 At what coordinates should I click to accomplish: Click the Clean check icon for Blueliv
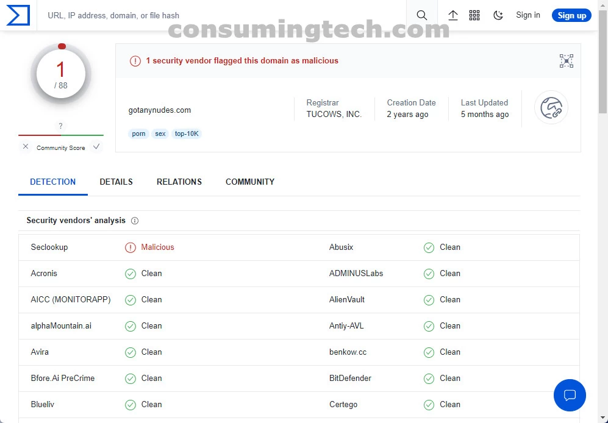[x=131, y=404]
